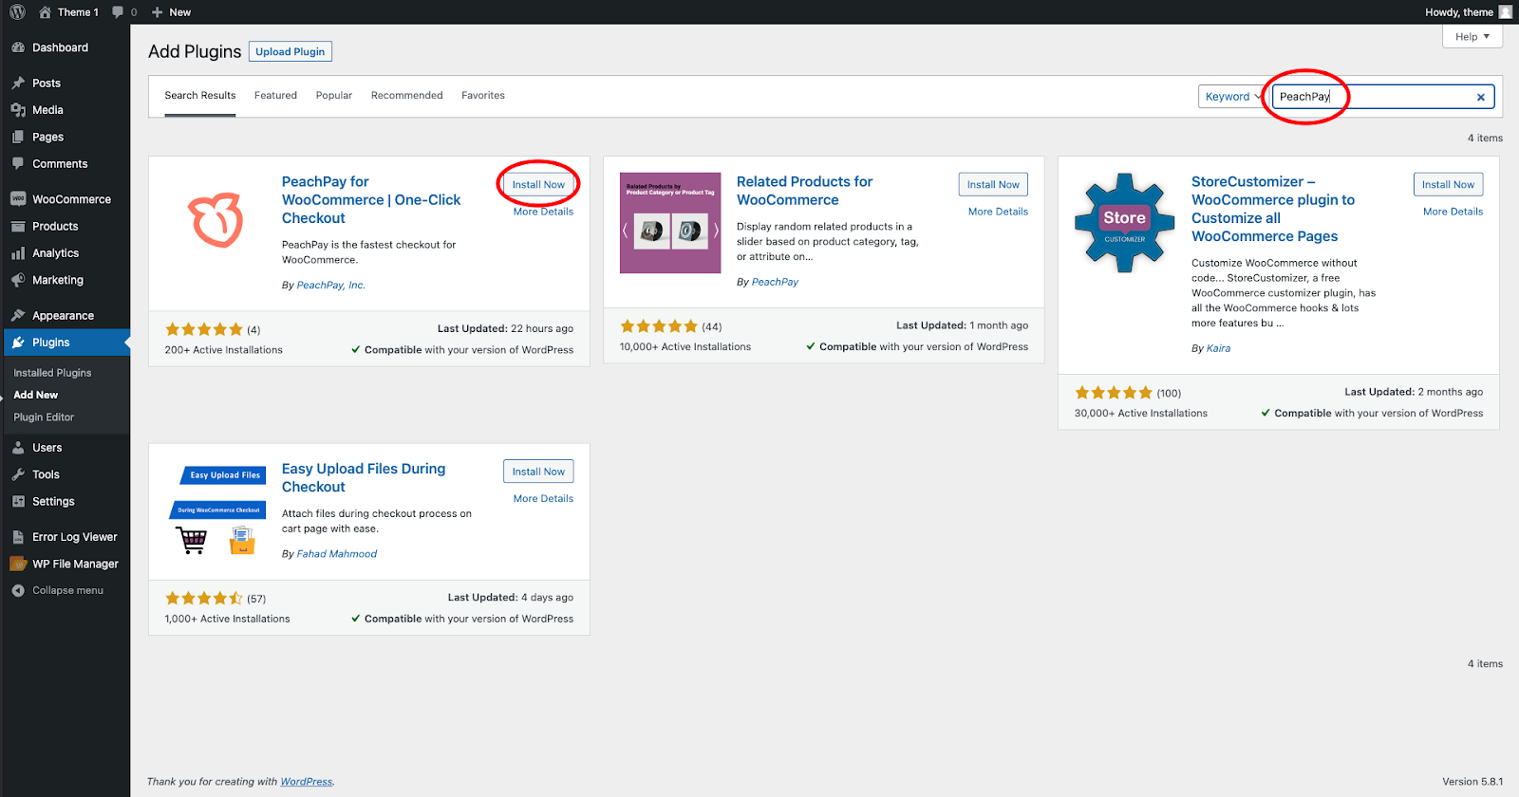Image resolution: width=1519 pixels, height=797 pixels.
Task: Click the Appearance brush icon
Action: [x=18, y=315]
